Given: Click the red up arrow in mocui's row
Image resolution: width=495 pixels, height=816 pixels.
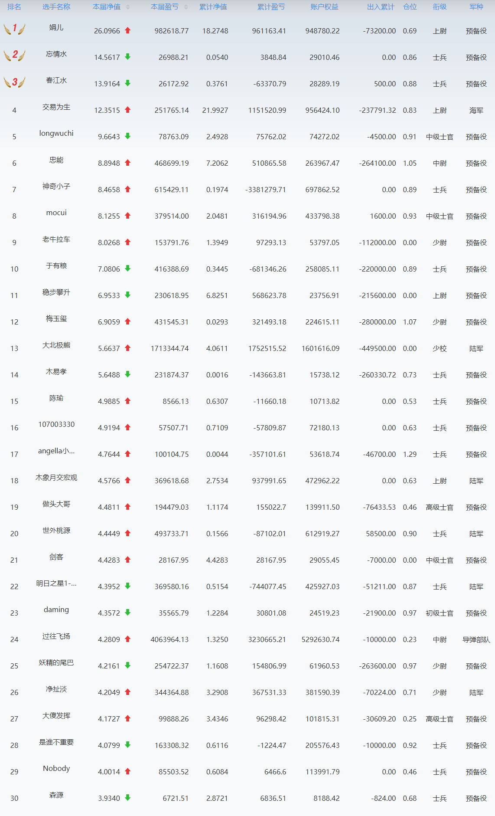Looking at the screenshot, I should coord(128,216).
